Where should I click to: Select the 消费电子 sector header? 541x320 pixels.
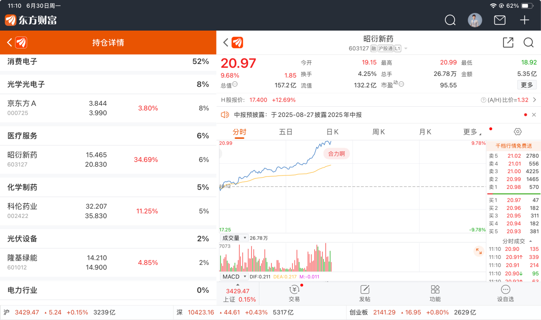108,62
